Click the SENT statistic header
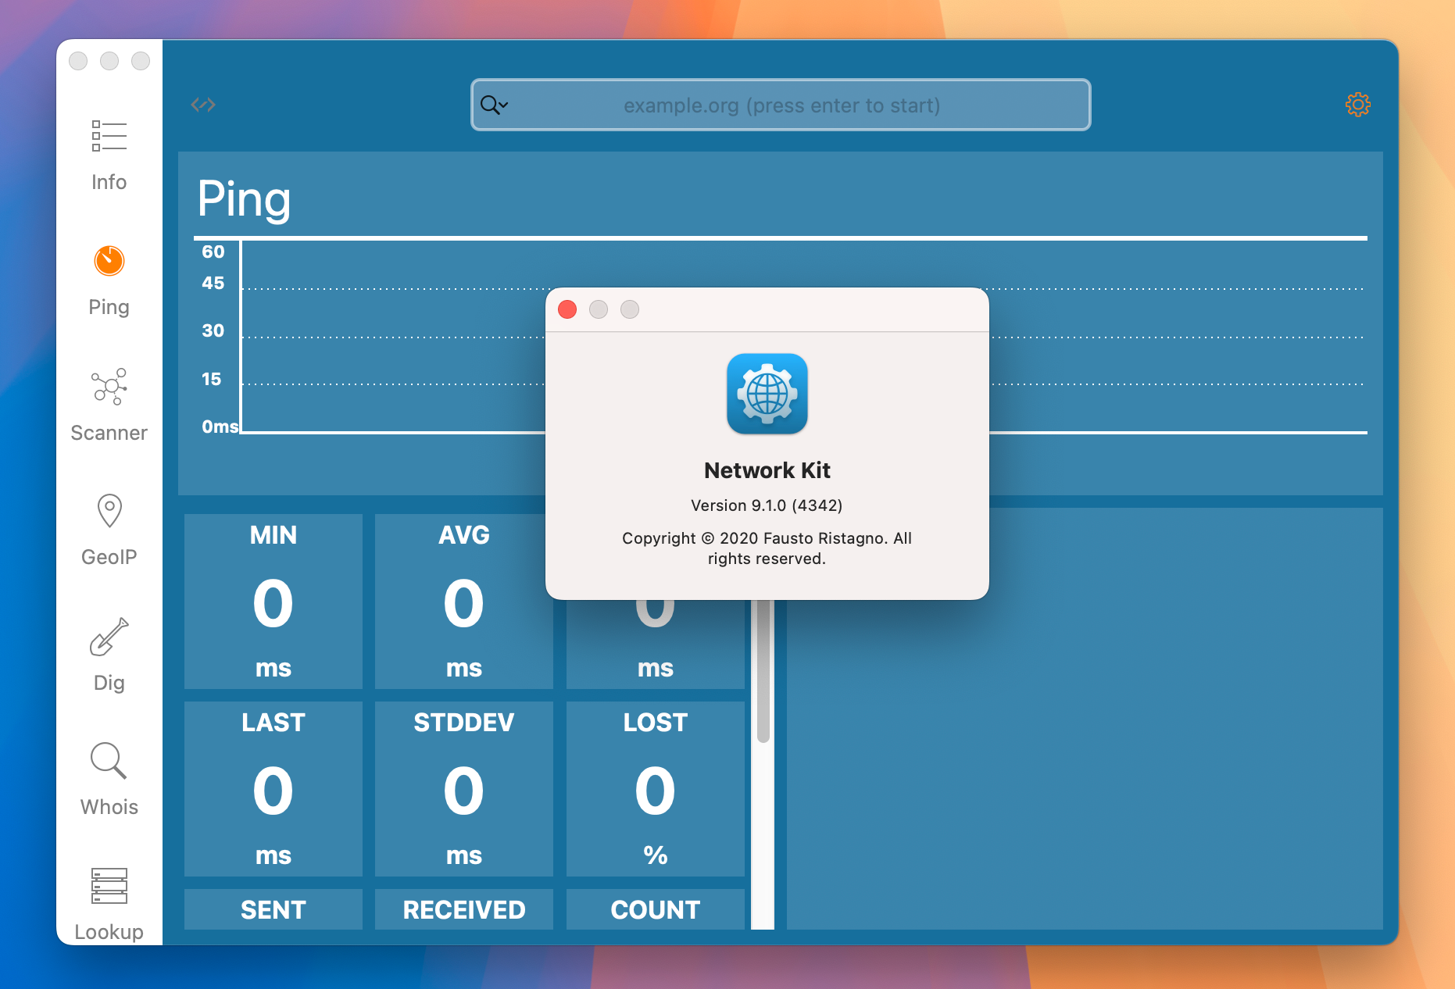This screenshot has height=989, width=1455. coord(273,909)
